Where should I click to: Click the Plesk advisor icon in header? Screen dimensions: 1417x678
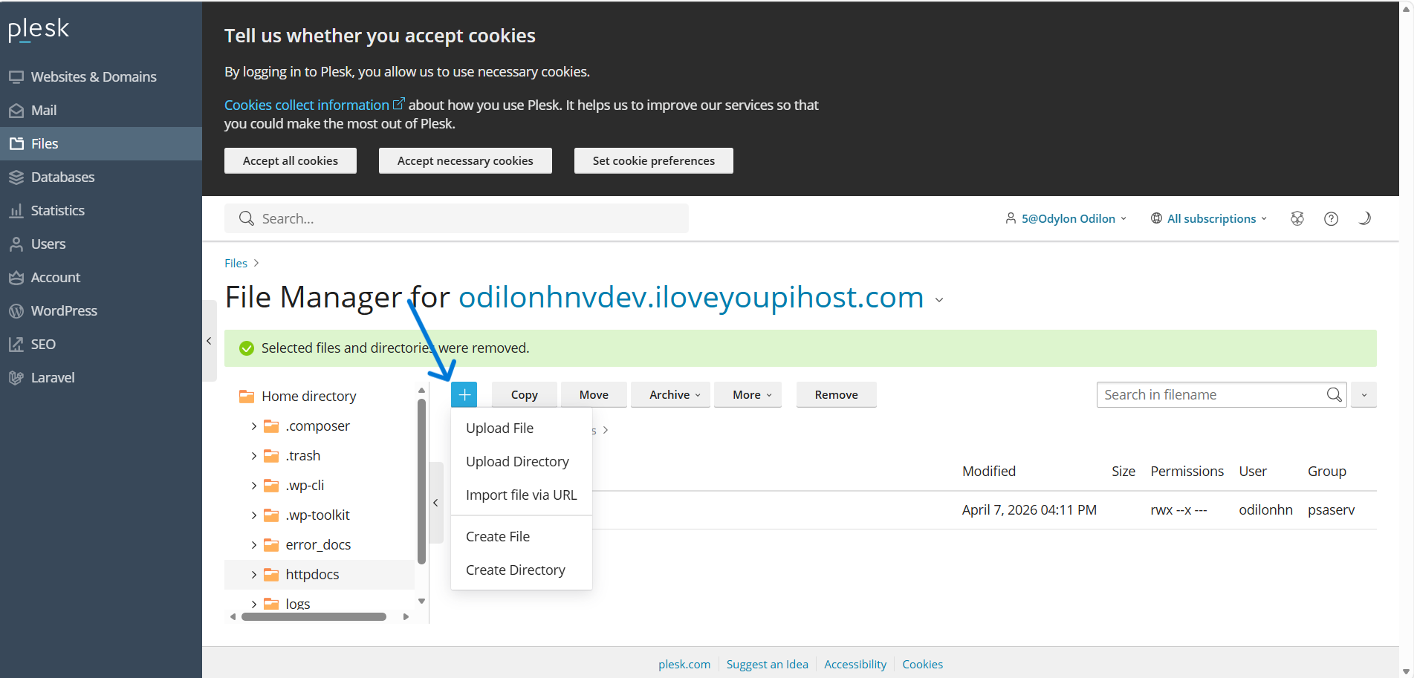click(x=1297, y=218)
